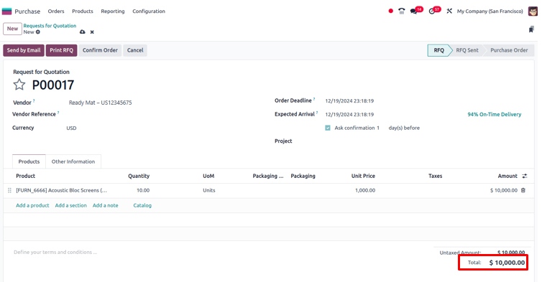Click the terms and conditions text area
The width and height of the screenshot is (542, 282).
(55, 253)
